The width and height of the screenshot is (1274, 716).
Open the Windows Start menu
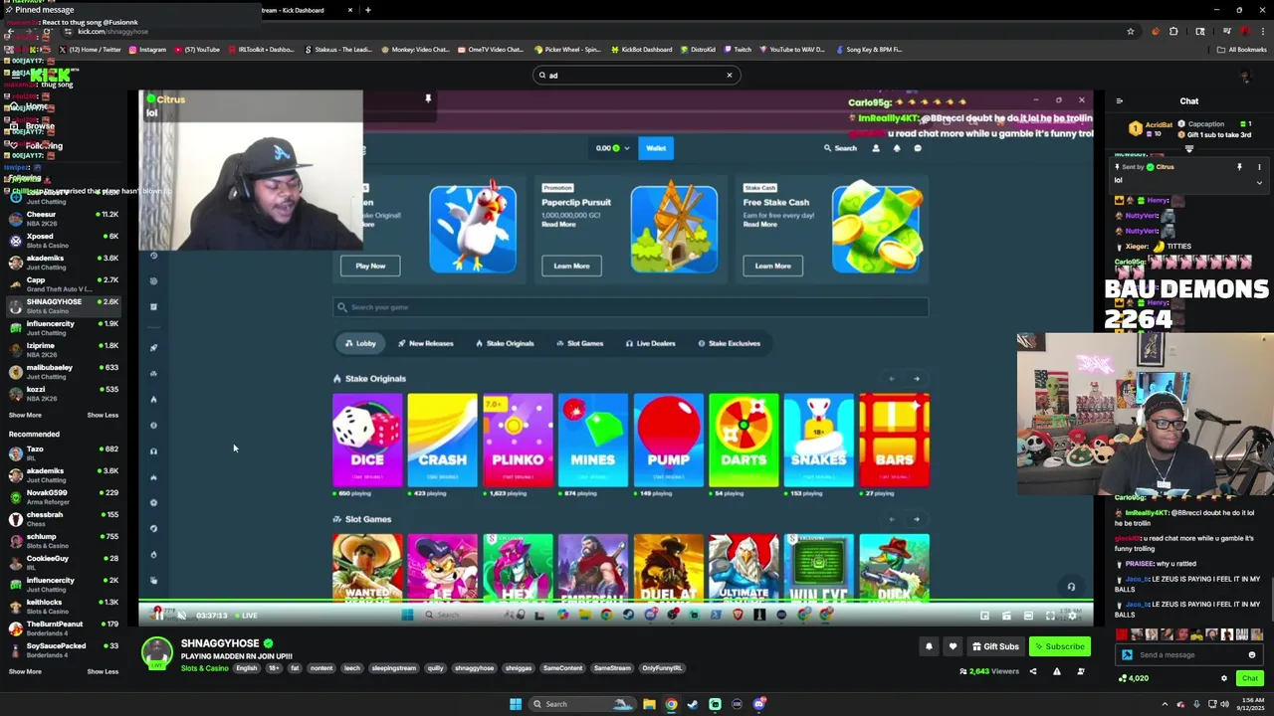click(x=516, y=704)
